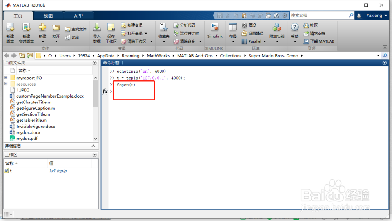Click the Users segment in path

pyautogui.click(x=65, y=55)
